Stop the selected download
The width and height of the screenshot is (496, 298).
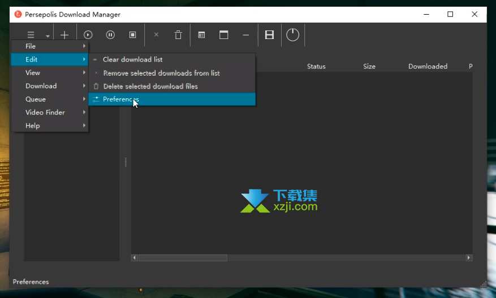[133, 35]
